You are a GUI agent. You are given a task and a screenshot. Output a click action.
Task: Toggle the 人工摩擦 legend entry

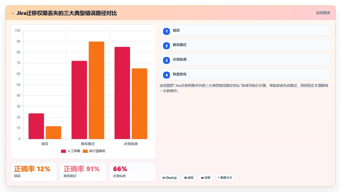click(x=71, y=151)
